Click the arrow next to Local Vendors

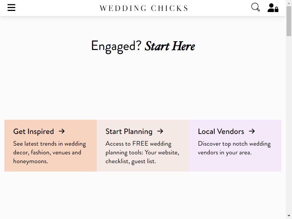pos(252,131)
